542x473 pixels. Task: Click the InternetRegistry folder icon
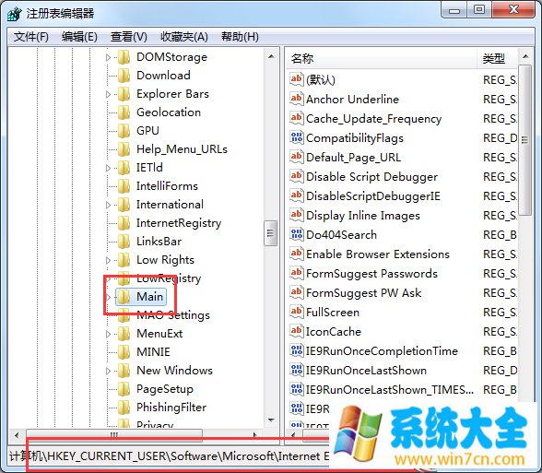pyautogui.click(x=124, y=223)
